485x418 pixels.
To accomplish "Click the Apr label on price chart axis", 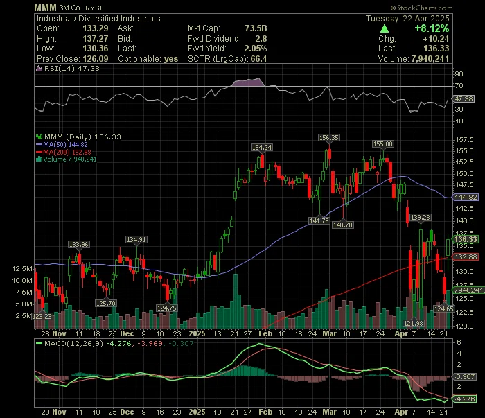I will pyautogui.click(x=401, y=334).
